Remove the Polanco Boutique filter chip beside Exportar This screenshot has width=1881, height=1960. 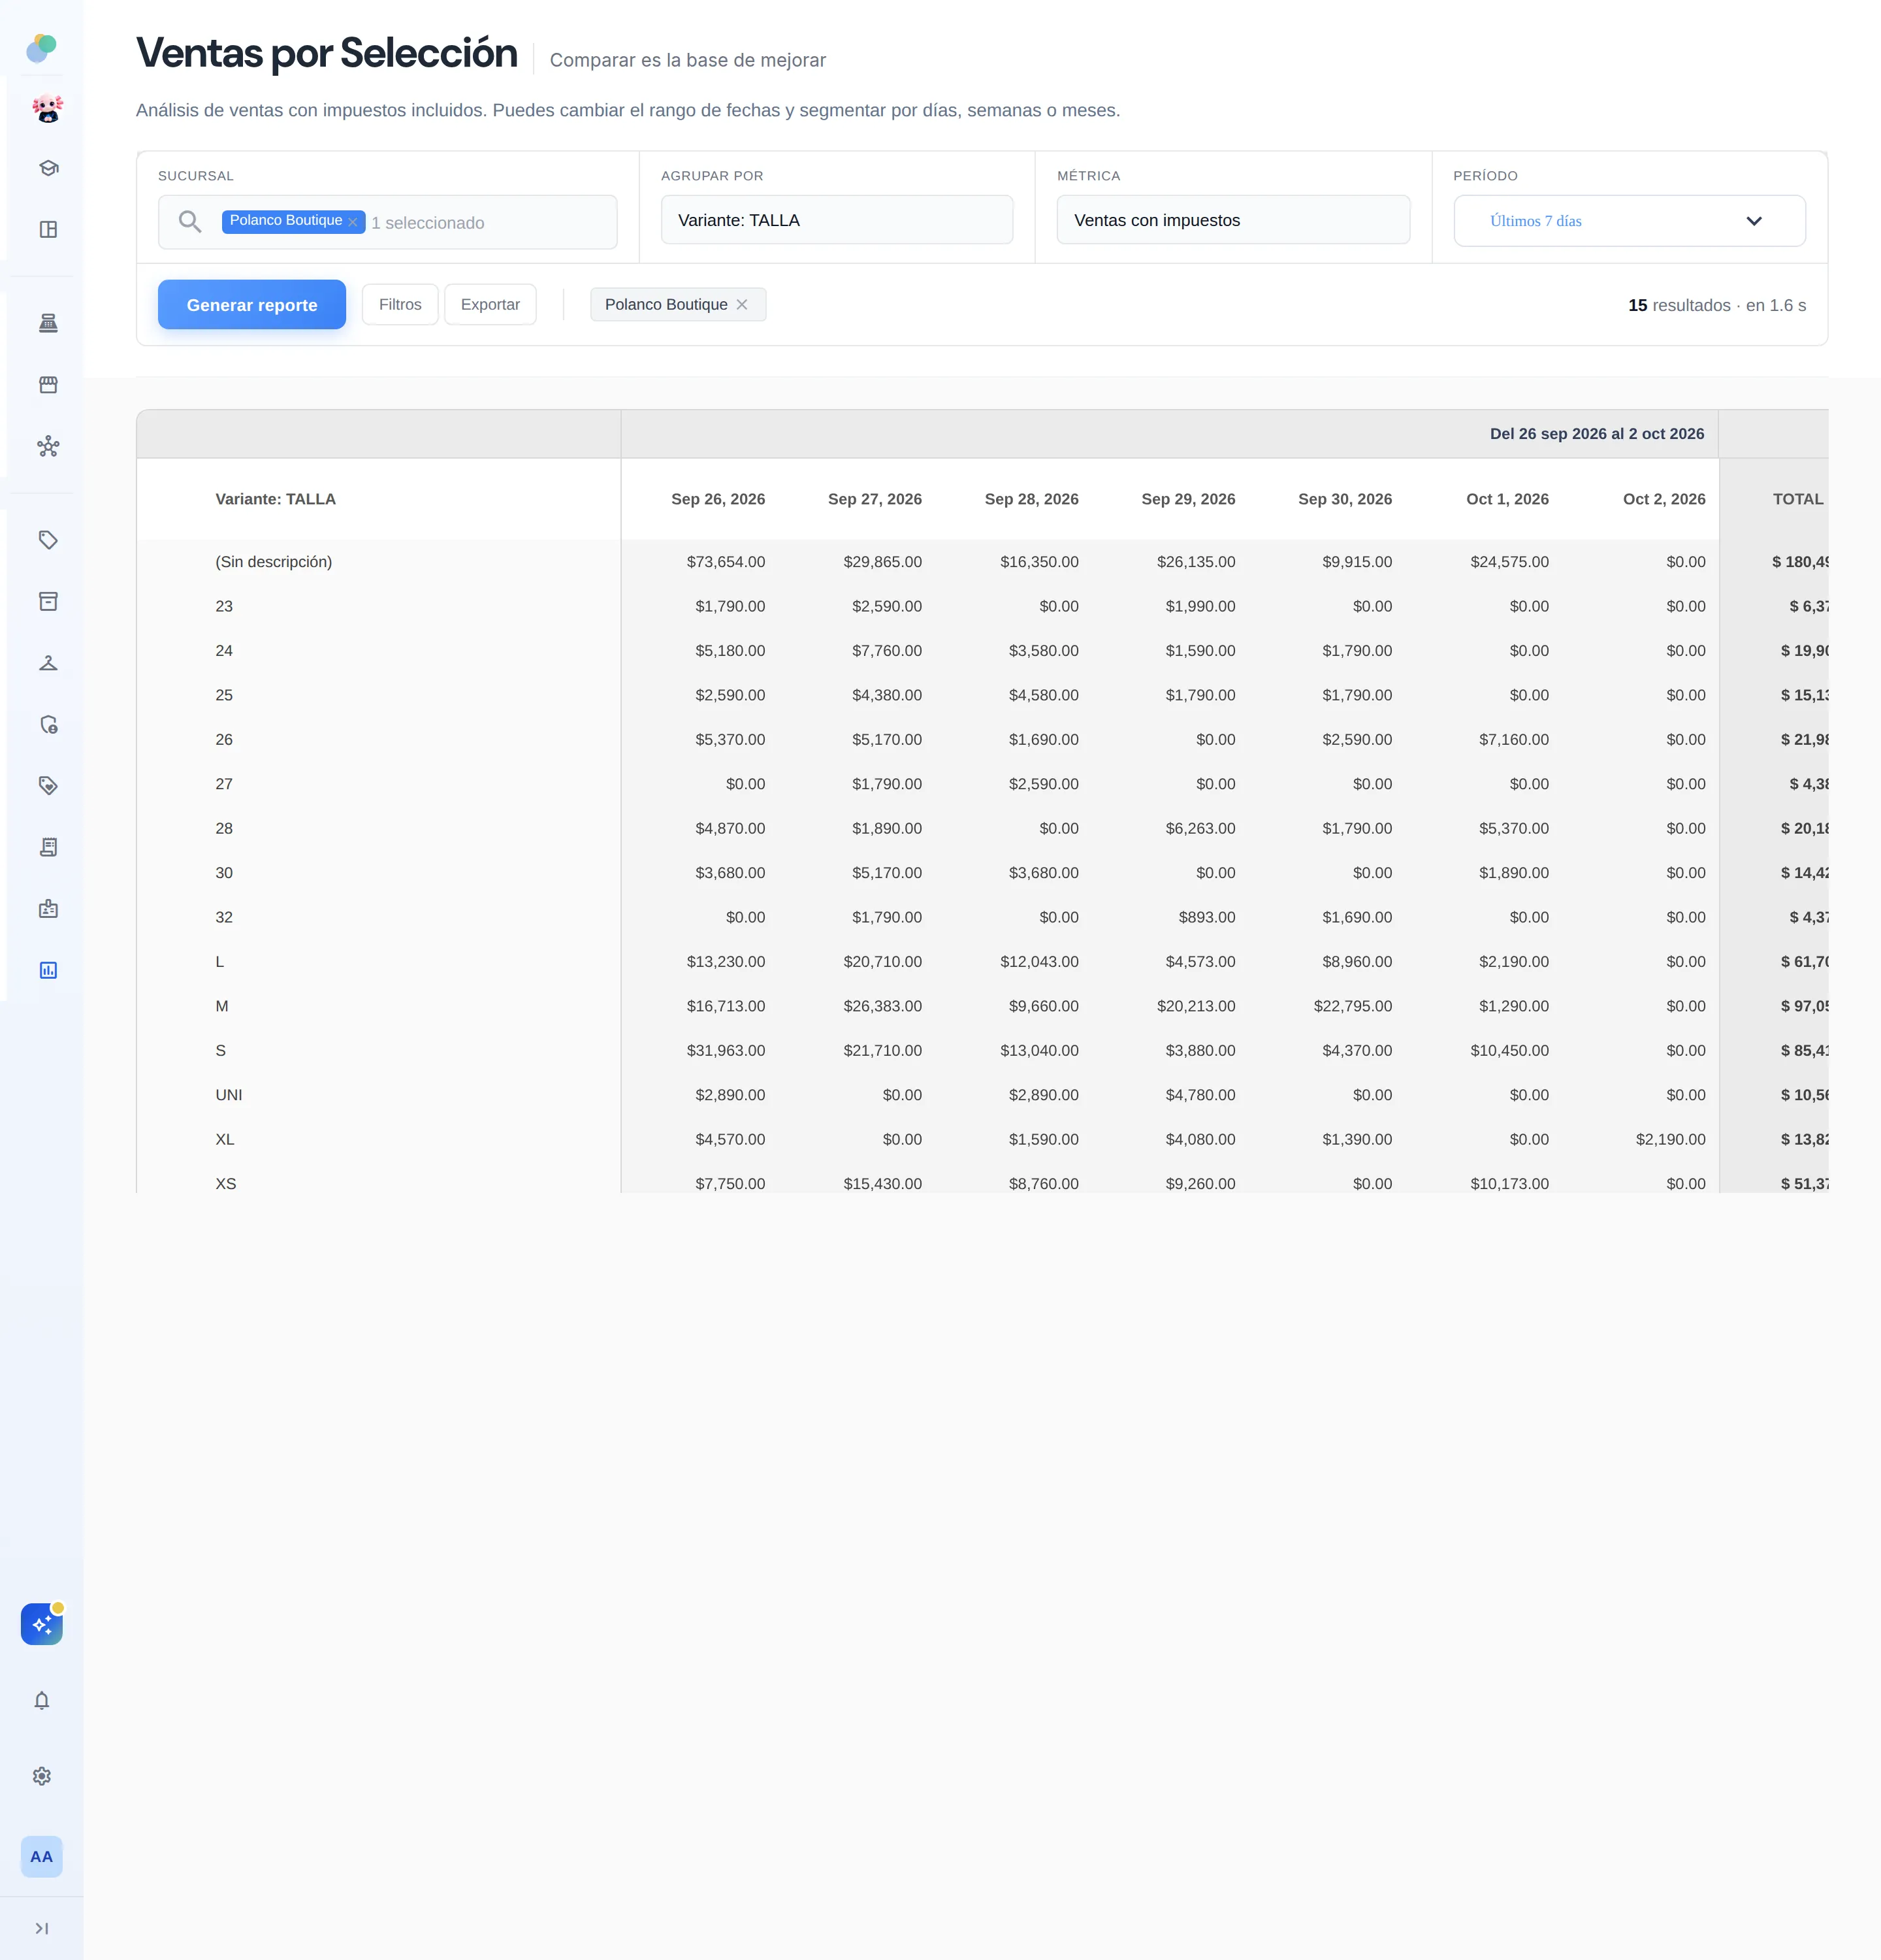pyautogui.click(x=741, y=304)
